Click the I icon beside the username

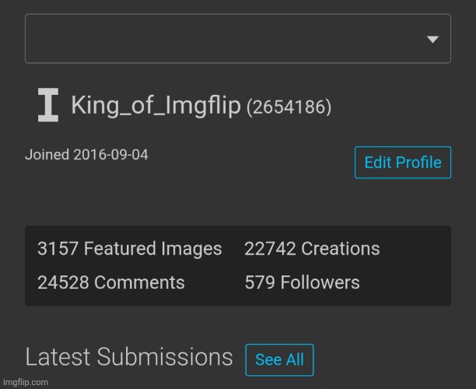[x=48, y=106]
